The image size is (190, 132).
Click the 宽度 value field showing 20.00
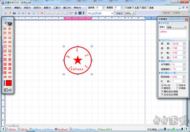176,44
